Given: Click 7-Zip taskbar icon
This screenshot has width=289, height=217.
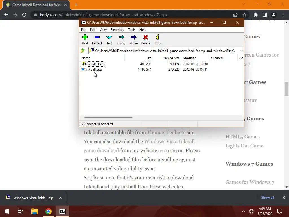Looking at the screenshot, I should point(62,211).
